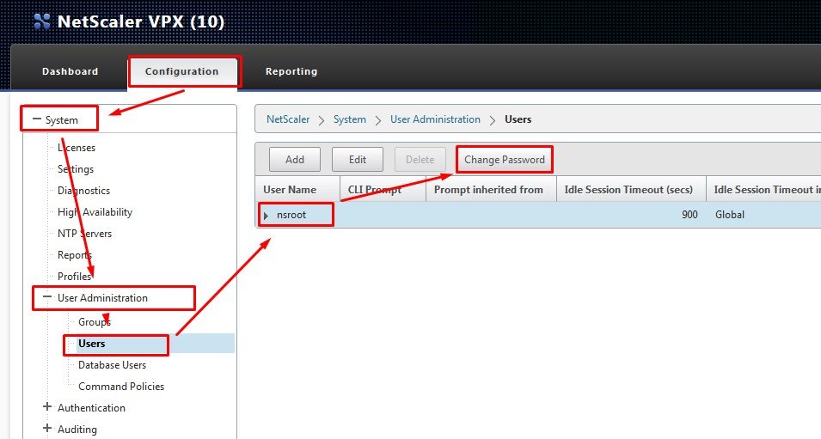Screen dimensions: 821x439
Task: Open Diagnostics from the sidebar
Action: click(83, 191)
